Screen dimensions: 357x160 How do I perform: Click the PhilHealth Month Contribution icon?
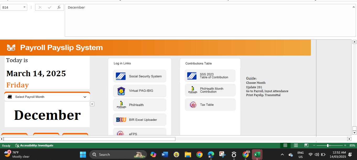[193, 90]
